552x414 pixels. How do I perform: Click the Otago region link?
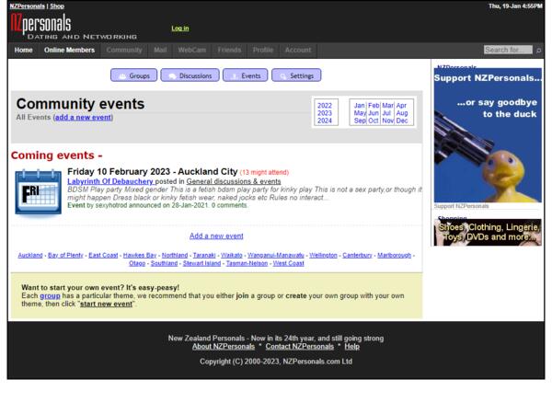click(x=137, y=263)
